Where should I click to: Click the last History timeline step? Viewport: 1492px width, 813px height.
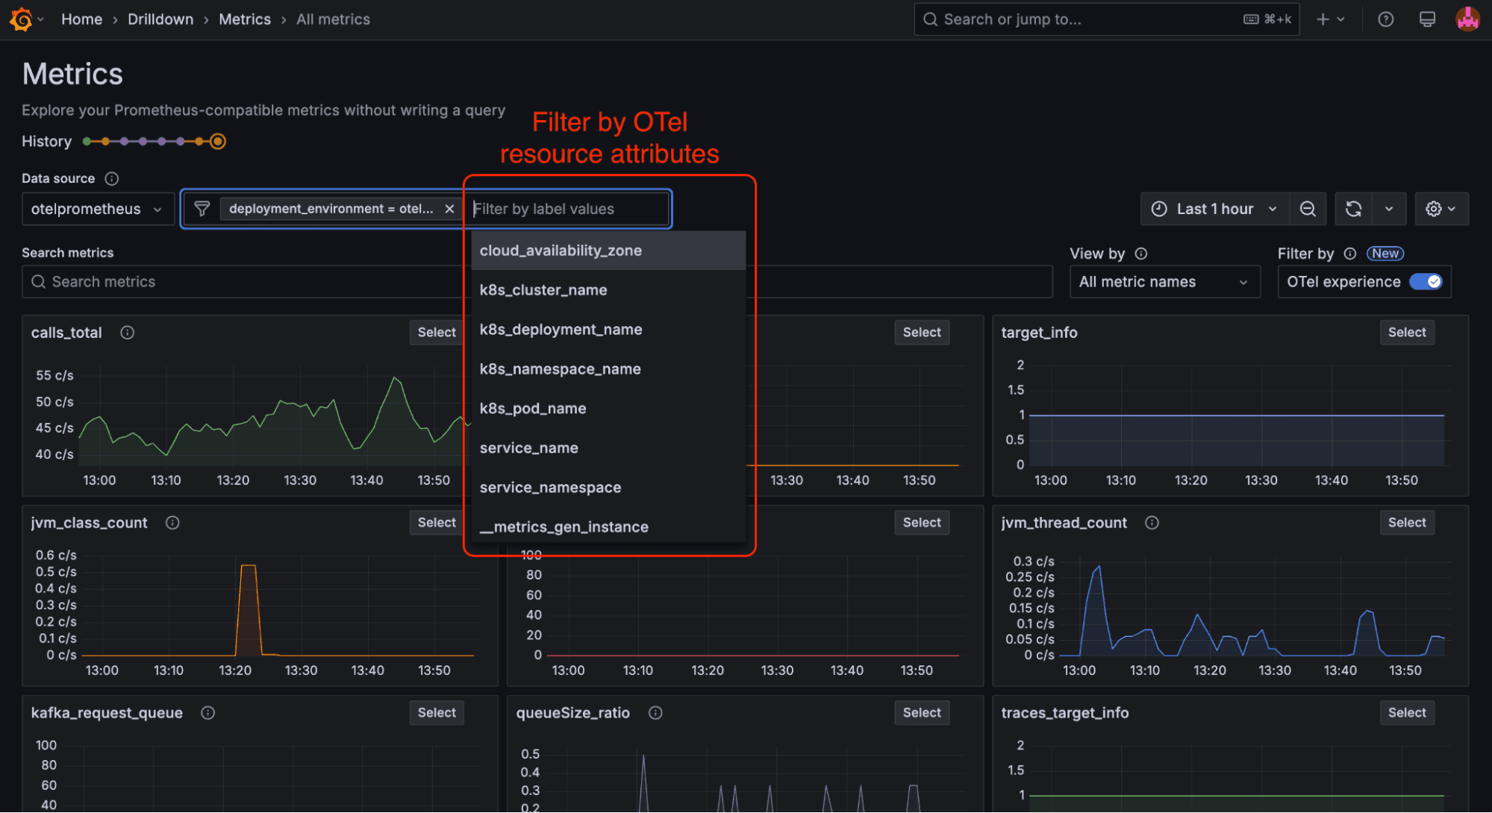tap(217, 141)
